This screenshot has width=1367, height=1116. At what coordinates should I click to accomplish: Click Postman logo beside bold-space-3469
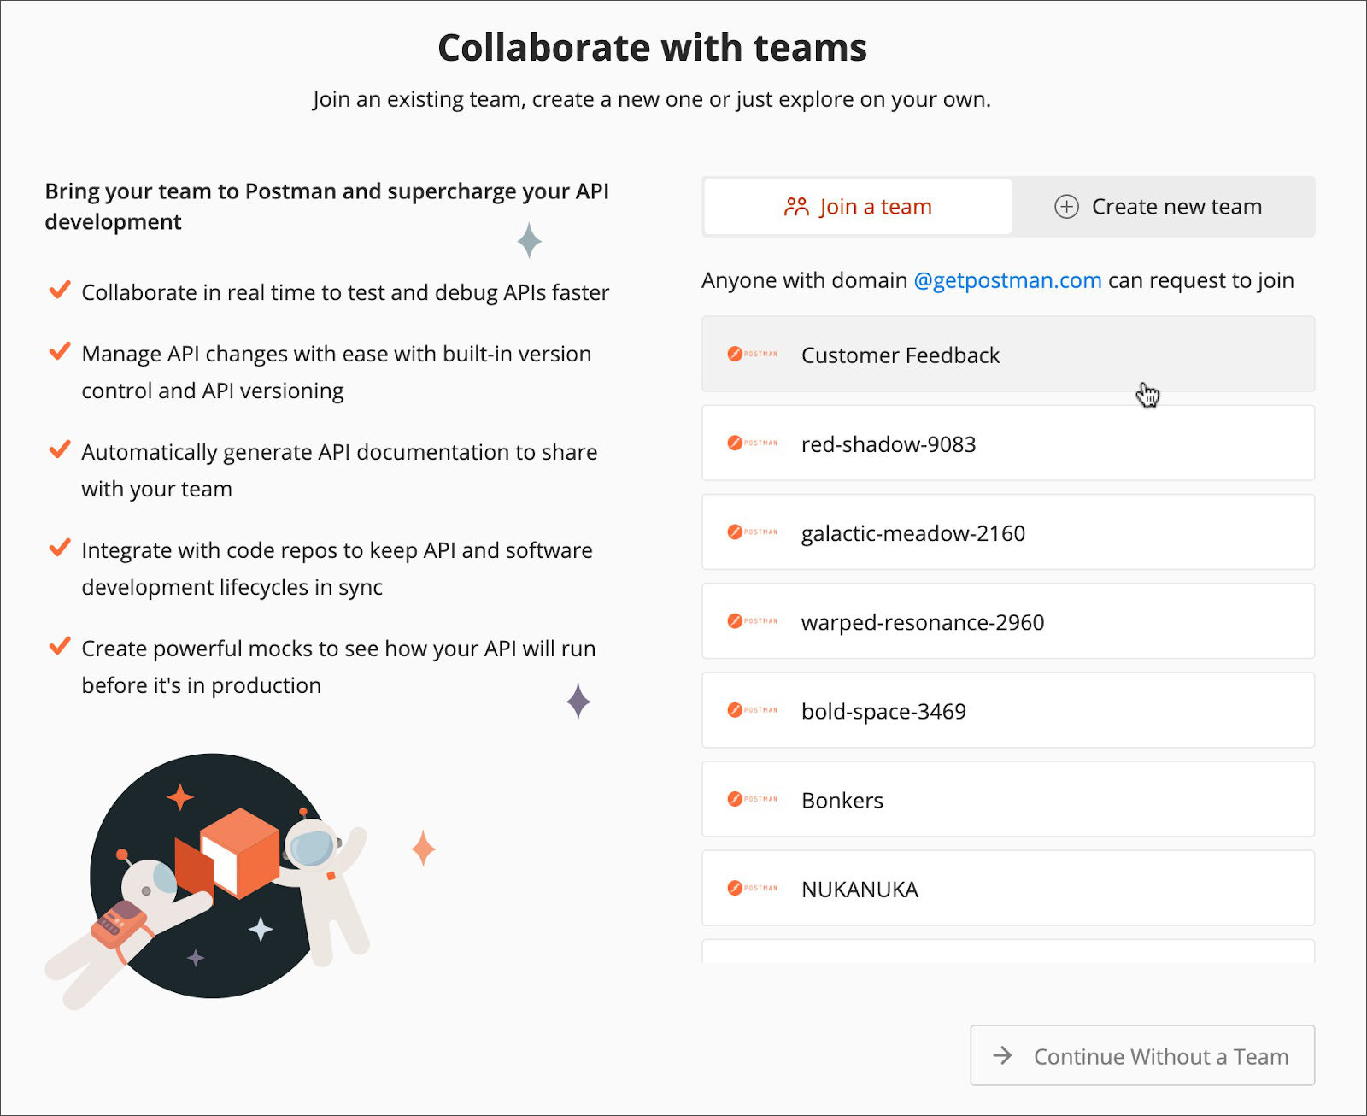(752, 709)
